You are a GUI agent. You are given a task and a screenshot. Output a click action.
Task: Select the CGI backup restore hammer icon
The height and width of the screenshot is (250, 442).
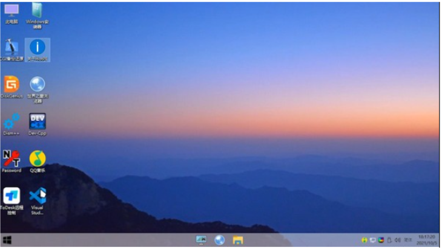click(x=12, y=50)
